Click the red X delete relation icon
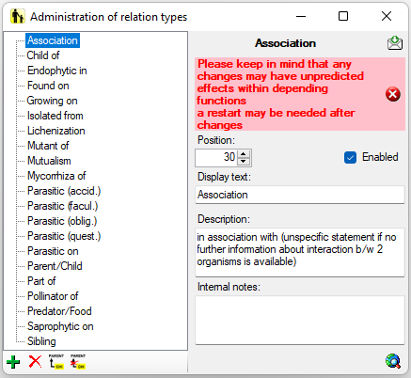Viewport: 411px width, 378px height. click(x=35, y=361)
